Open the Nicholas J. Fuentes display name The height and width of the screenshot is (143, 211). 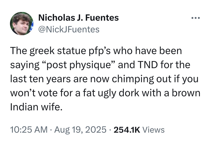[78, 18]
